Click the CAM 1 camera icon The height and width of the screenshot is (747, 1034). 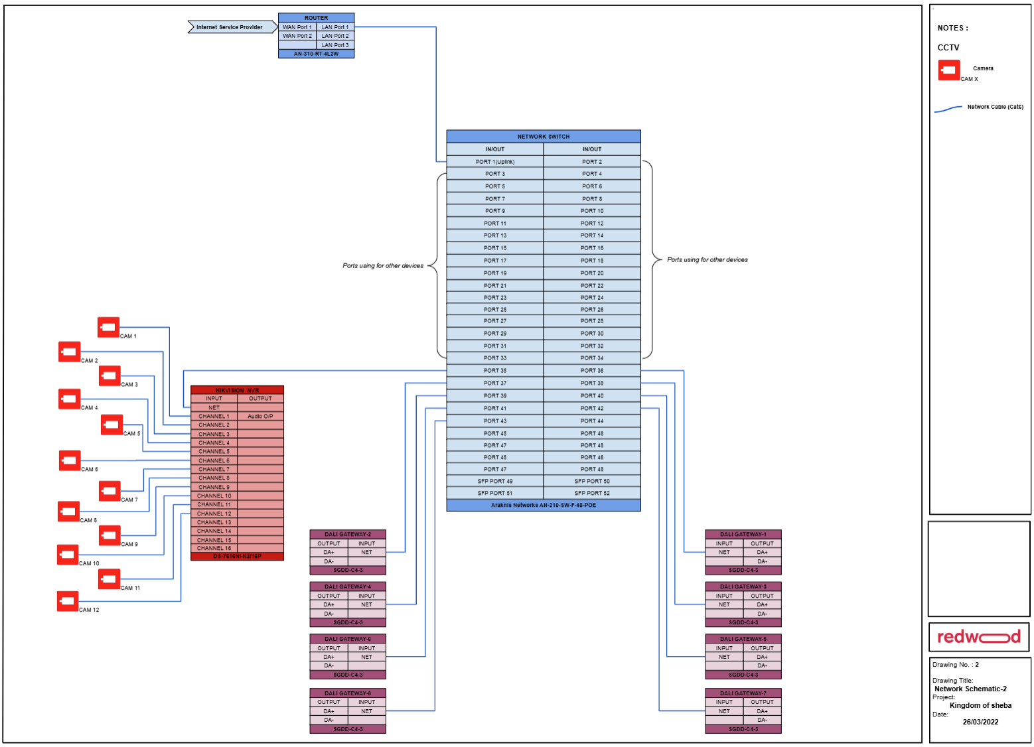click(108, 326)
